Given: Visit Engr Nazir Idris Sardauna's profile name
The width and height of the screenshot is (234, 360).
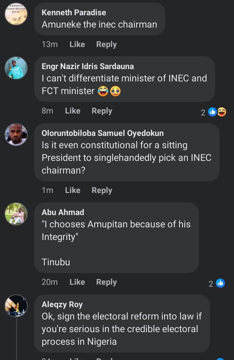Looking at the screenshot, I should pyautogui.click(x=88, y=66).
